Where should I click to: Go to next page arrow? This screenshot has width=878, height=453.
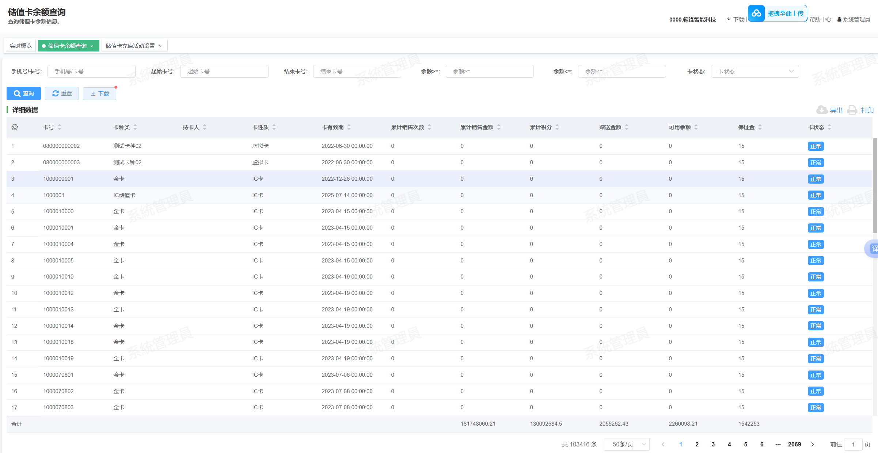(813, 444)
